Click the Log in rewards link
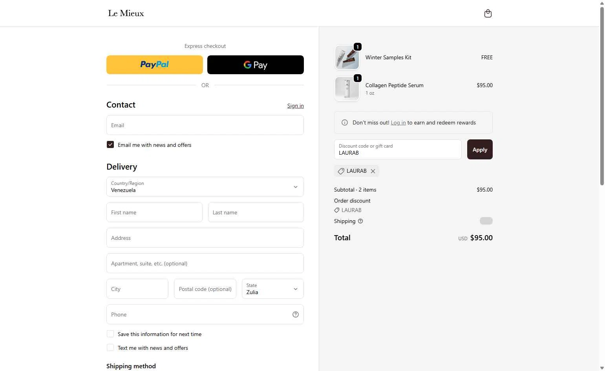Viewport: 605px width, 371px height. click(x=398, y=122)
